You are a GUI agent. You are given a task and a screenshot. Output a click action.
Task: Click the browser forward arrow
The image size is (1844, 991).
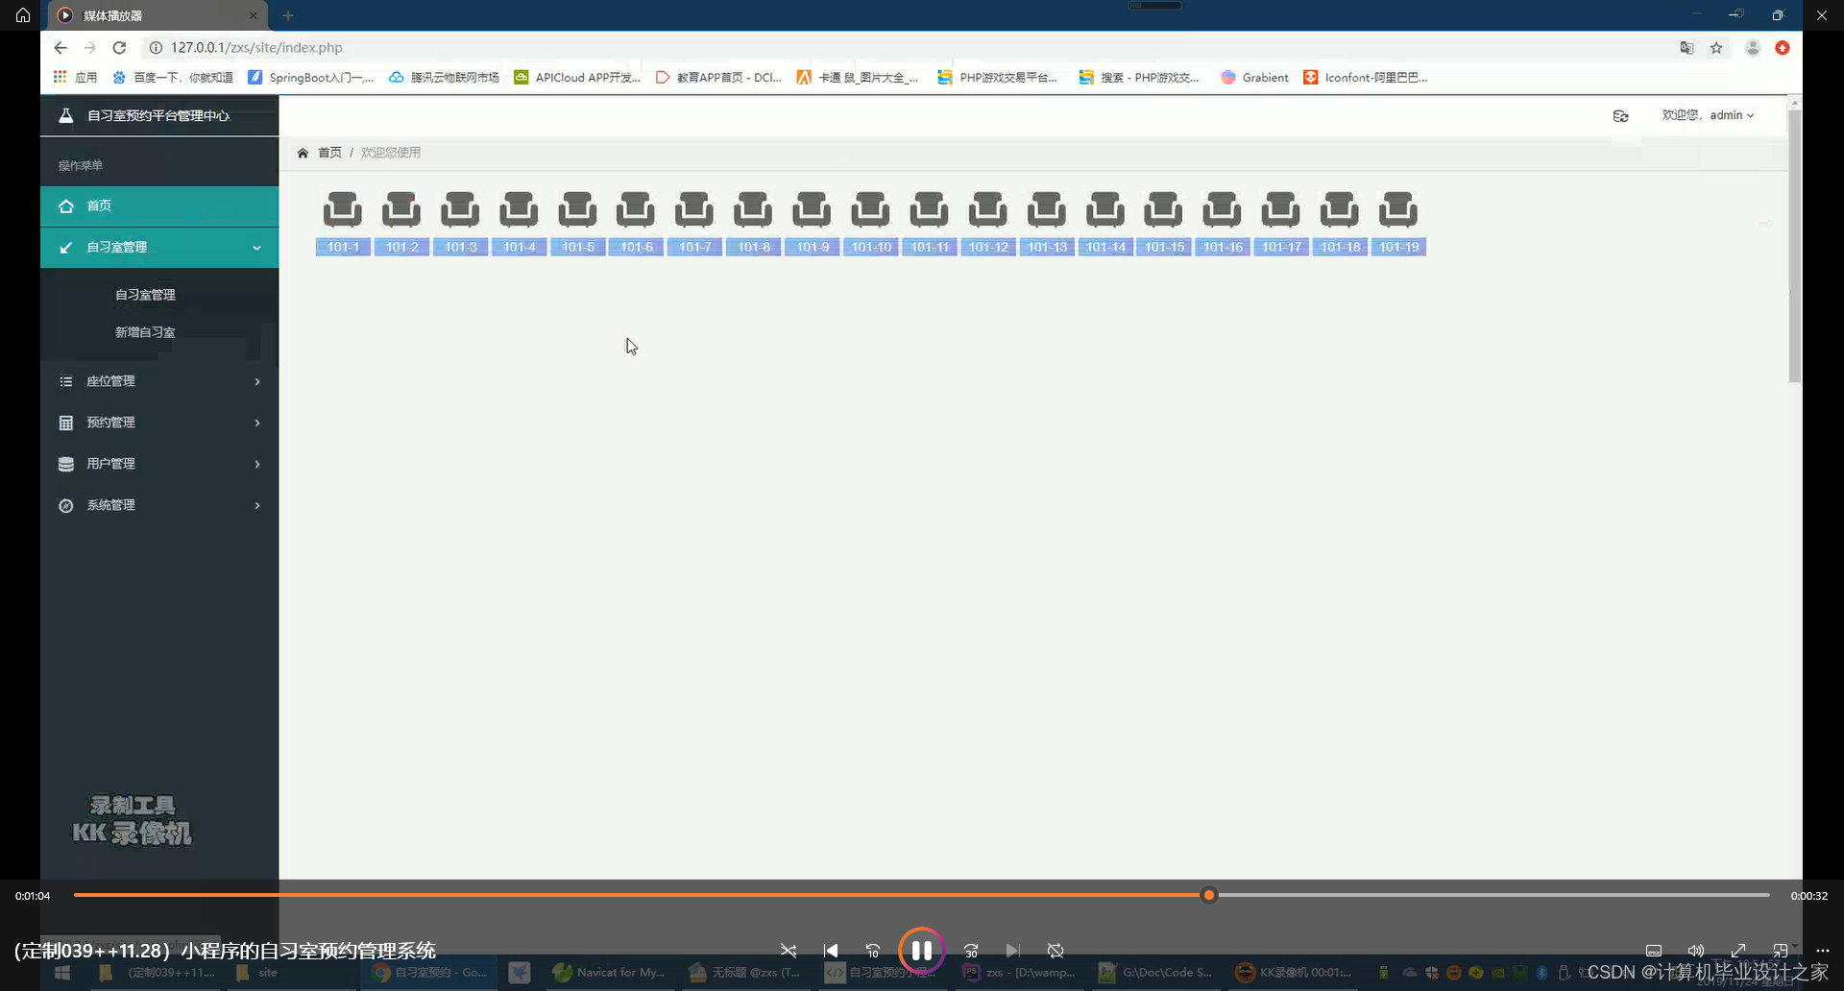point(90,47)
